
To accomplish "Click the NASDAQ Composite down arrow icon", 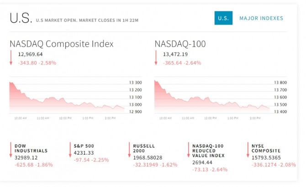I will click(x=11, y=58).
